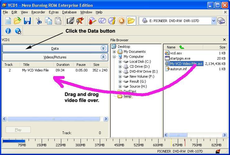Click the Save compilation floppy icon
The image size is (230, 155).
tap(27, 21)
